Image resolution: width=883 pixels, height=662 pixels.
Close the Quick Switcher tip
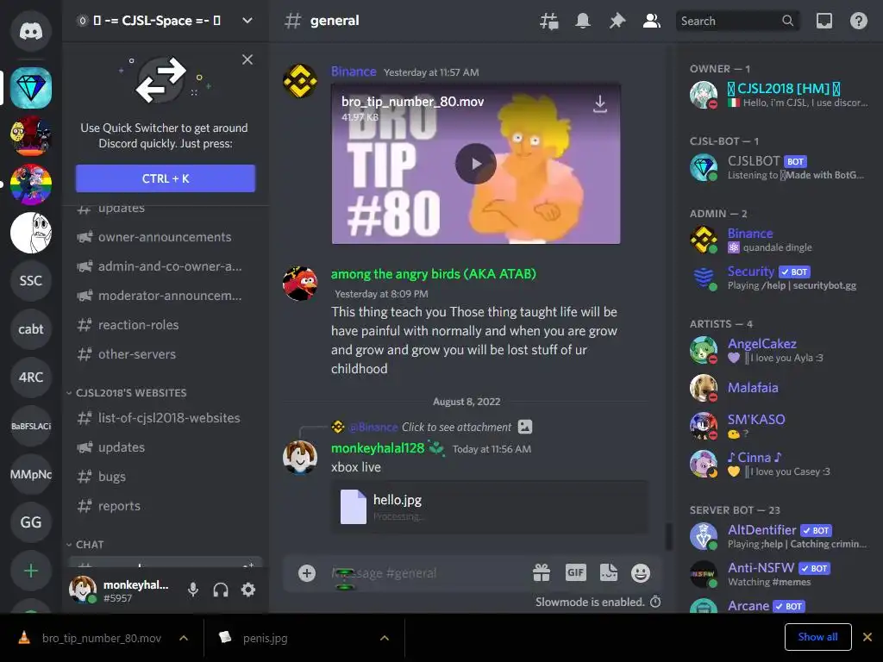pyautogui.click(x=247, y=59)
